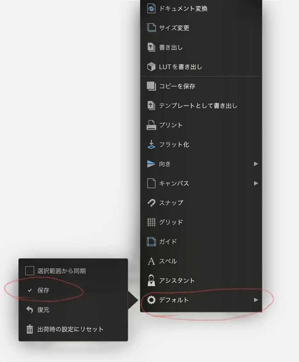Open the グリッド menu entry
The width and height of the screenshot is (299, 362).
[x=201, y=222]
